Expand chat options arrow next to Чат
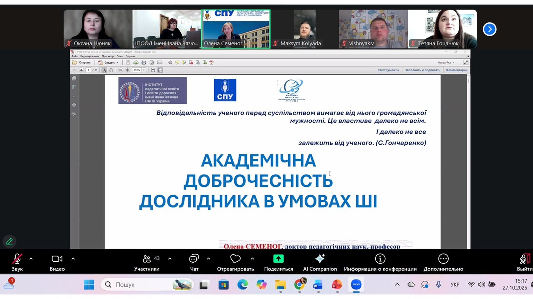Viewport: 533px width, 299px height. click(208, 259)
